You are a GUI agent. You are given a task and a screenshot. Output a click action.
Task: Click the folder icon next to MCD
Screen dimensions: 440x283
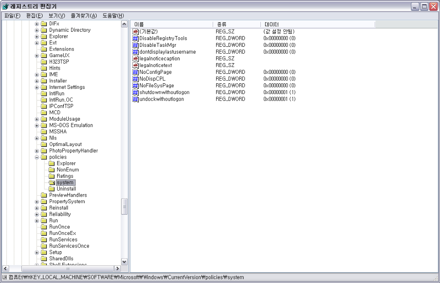point(44,113)
